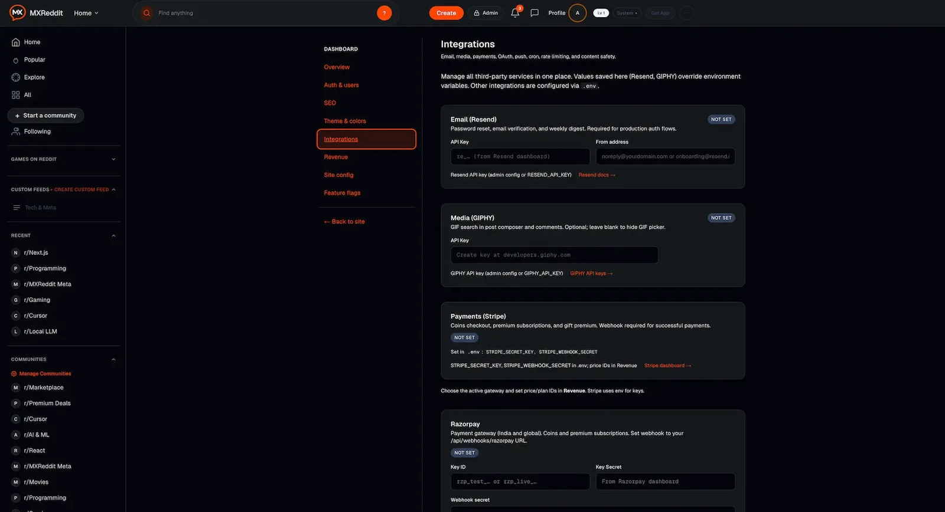The image size is (945, 512).
Task: Open the Stripe dashboard link
Action: (x=667, y=366)
